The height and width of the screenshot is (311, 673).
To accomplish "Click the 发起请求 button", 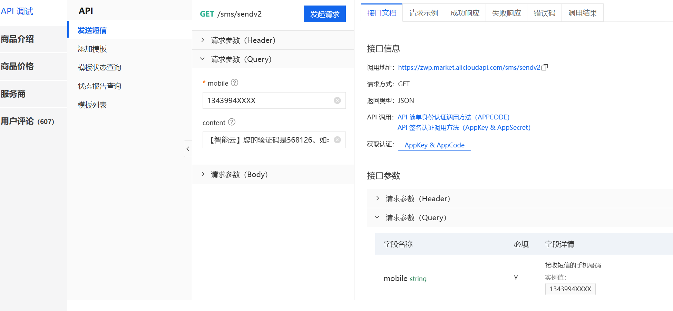I will tap(324, 14).
